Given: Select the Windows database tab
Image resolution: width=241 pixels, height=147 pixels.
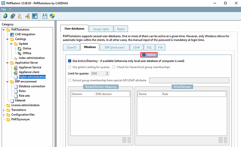Looking at the screenshot, I should (x=90, y=47).
